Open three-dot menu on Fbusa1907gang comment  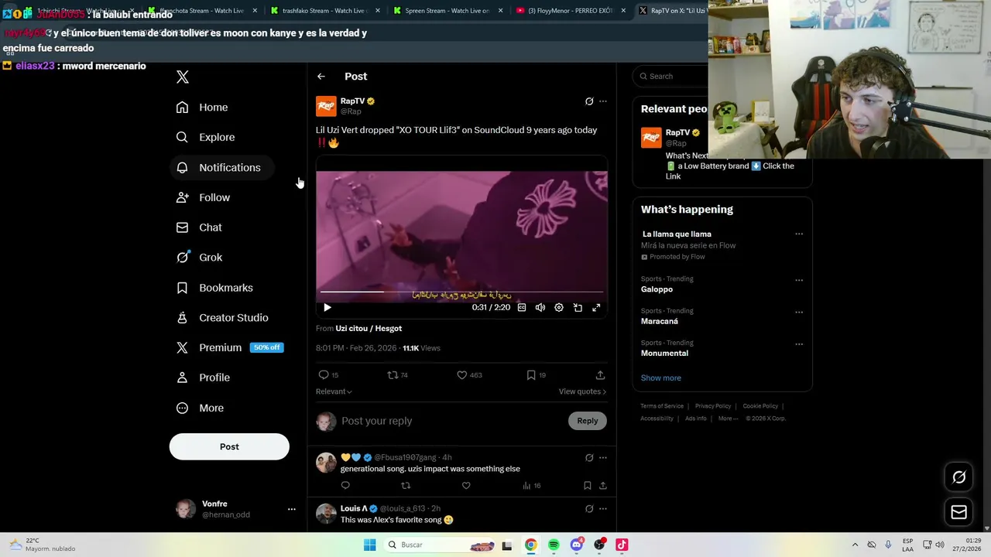pos(603,458)
